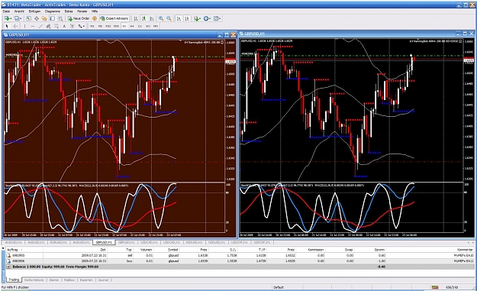The image size is (477, 291).
Task: Zoom out on the chart
Action: (169, 18)
